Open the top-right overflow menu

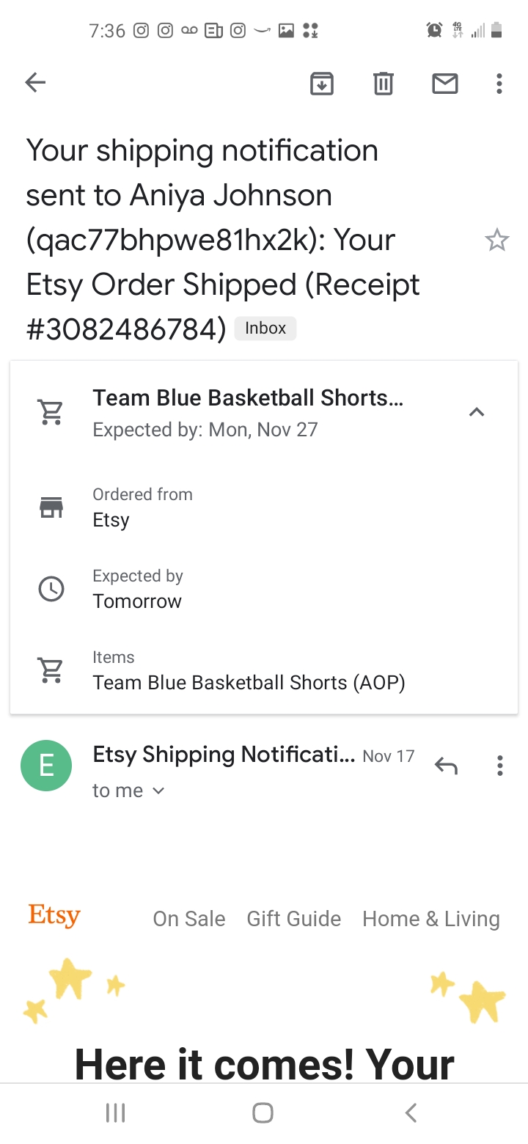pos(499,84)
